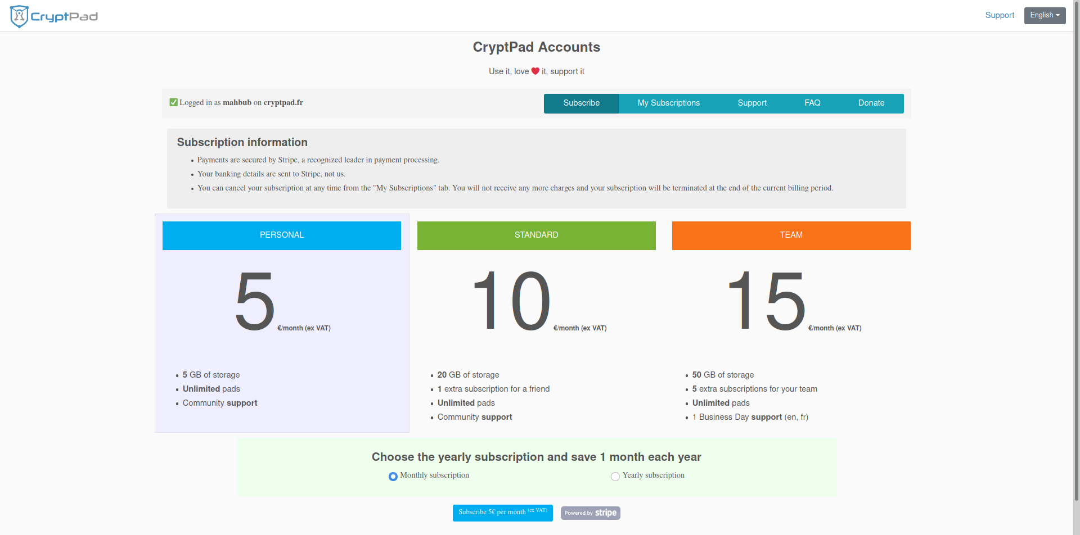Click 'Your banking details are sent to Stripe'
This screenshot has height=535, width=1080.
tap(271, 174)
